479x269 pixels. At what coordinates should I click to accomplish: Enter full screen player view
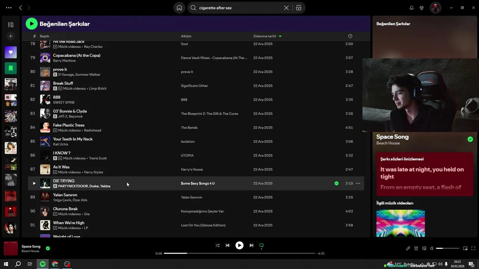pos(473,248)
